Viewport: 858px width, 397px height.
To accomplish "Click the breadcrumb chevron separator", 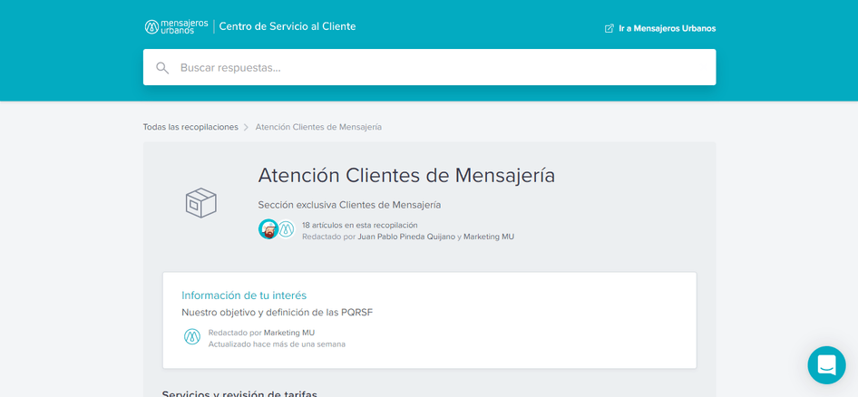I will point(247,128).
